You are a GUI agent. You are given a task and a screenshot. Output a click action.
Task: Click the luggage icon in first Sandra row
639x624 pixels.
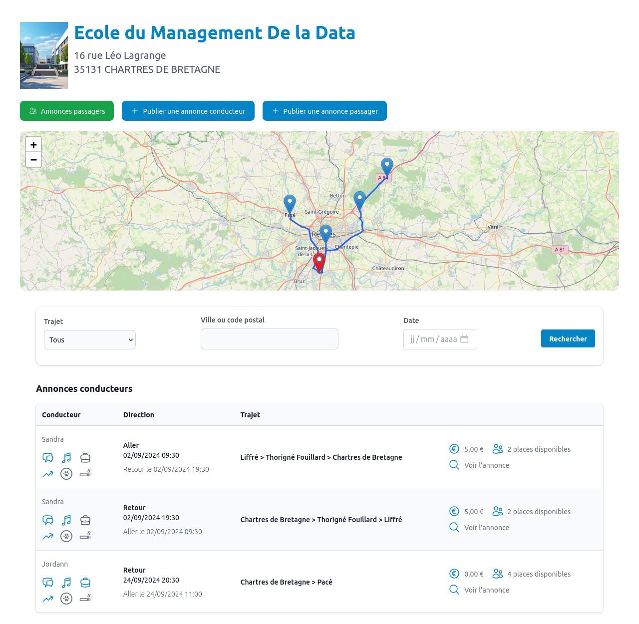(x=85, y=458)
